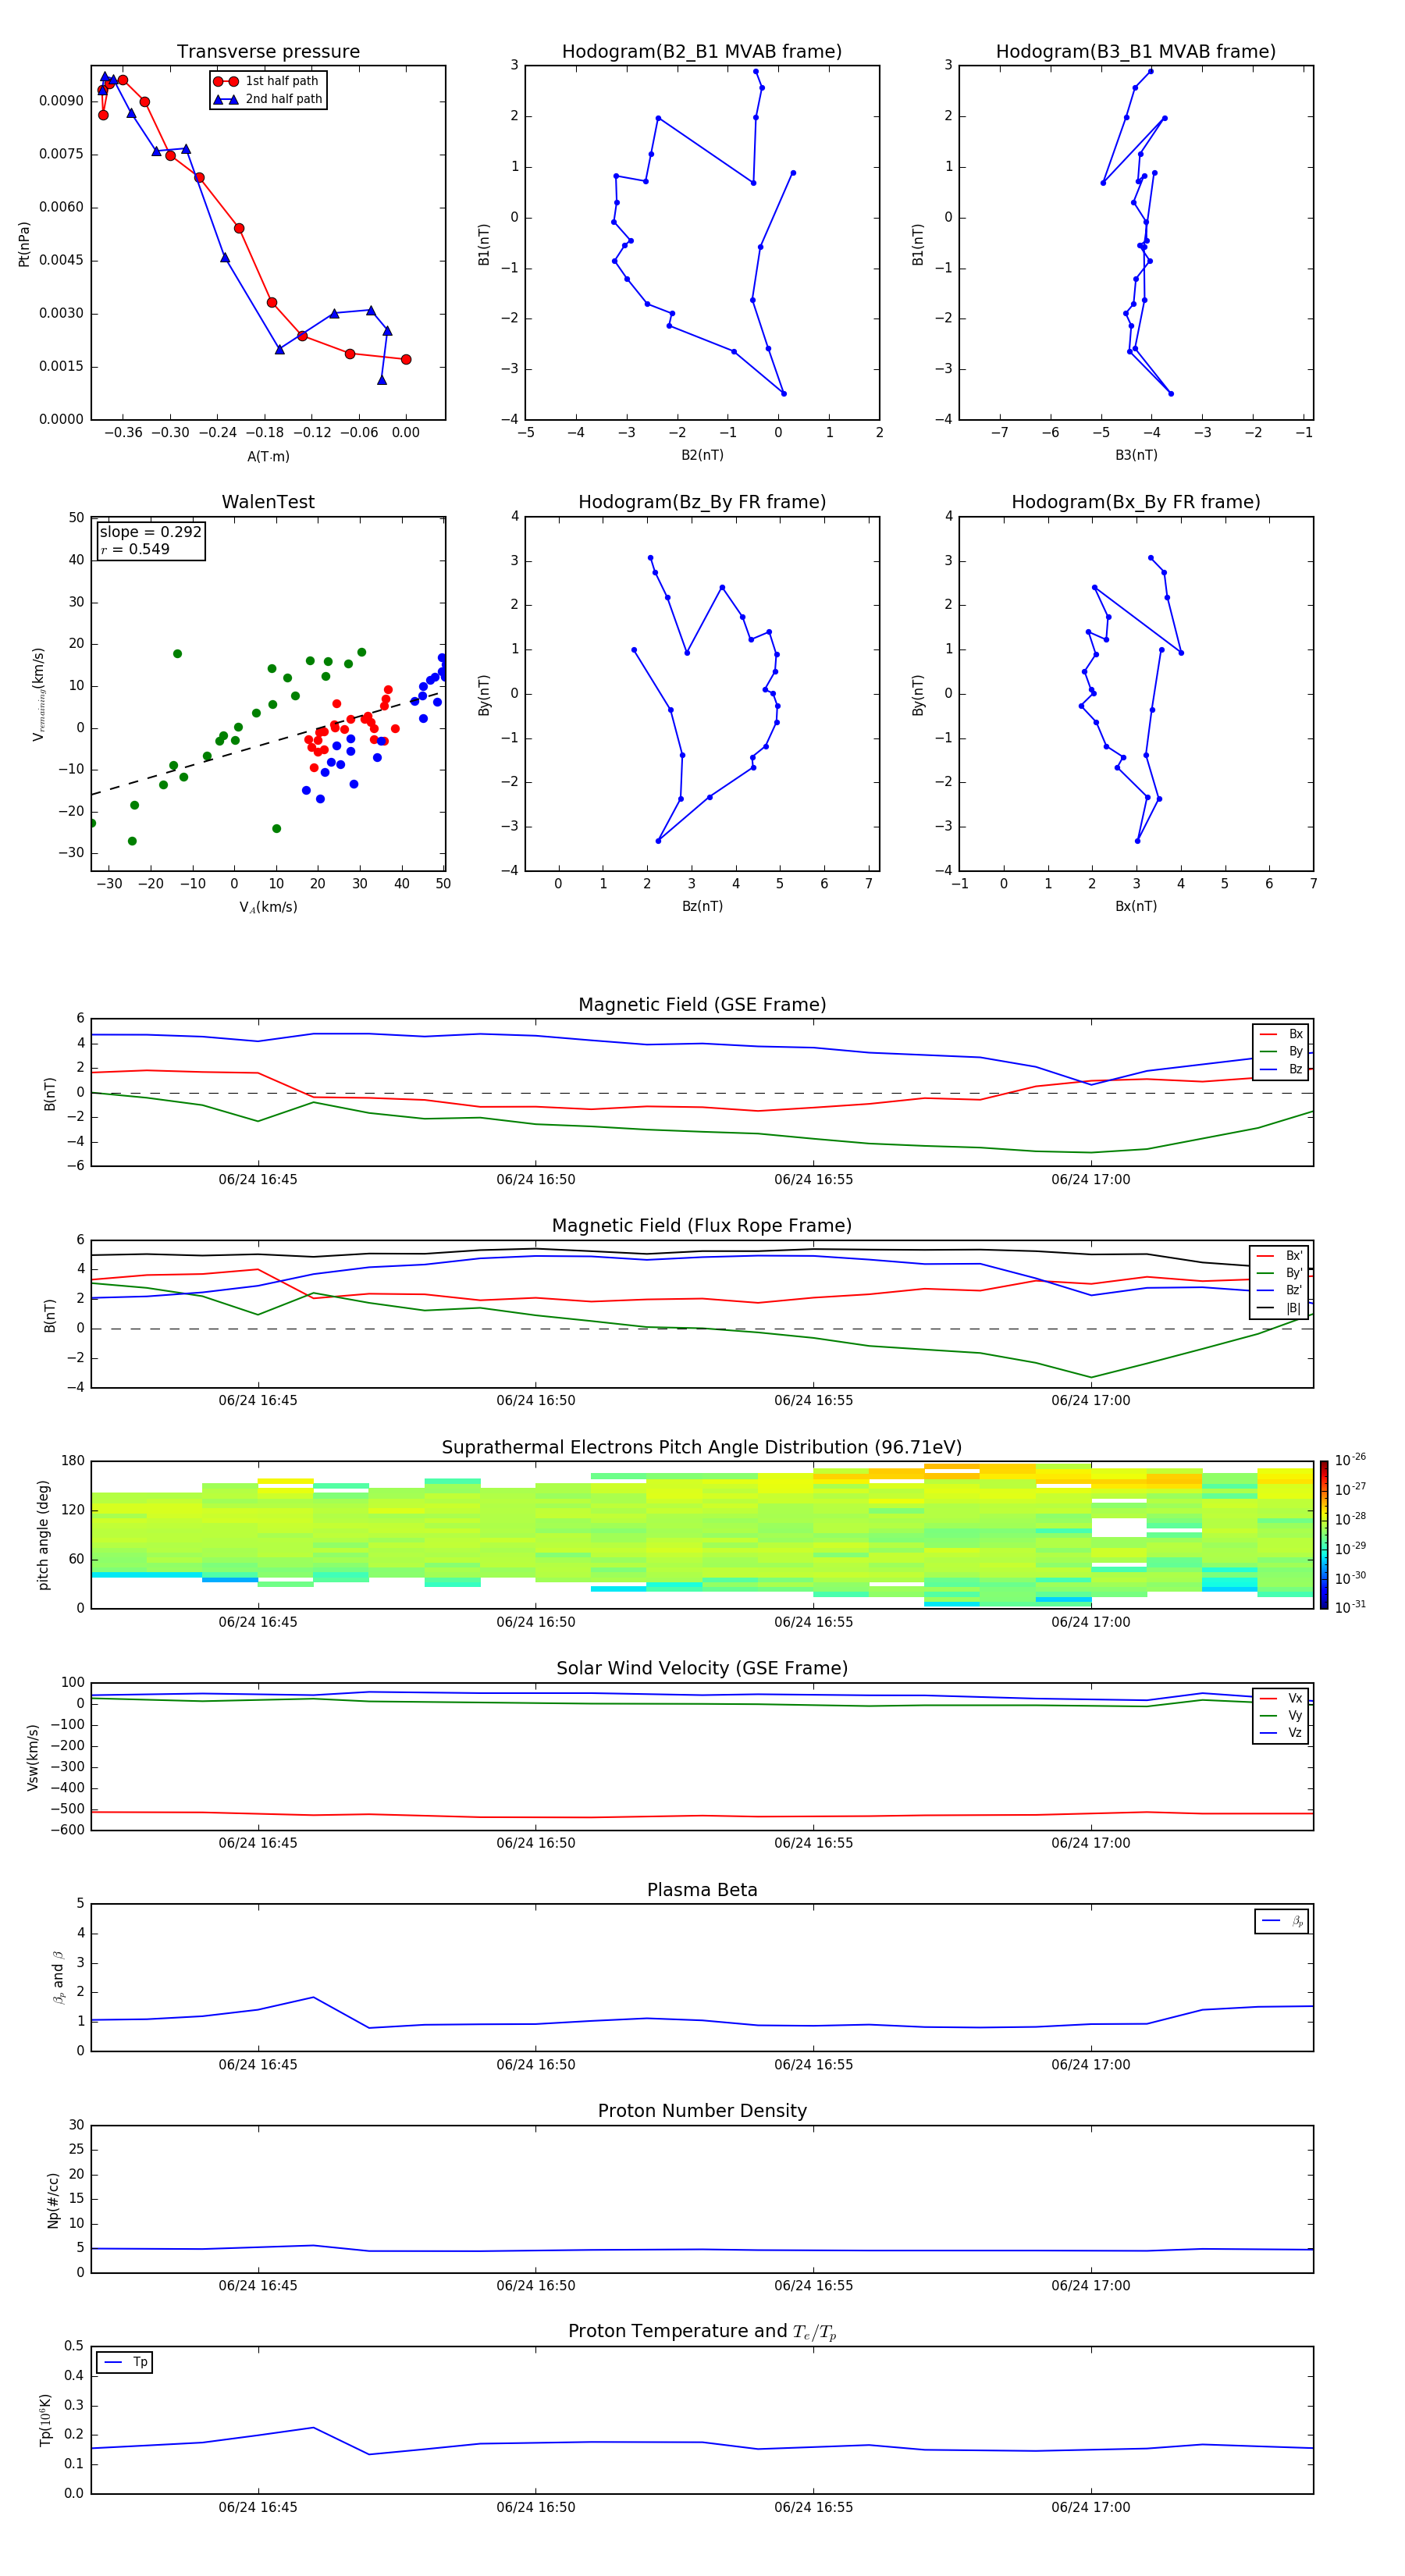Select the "B3(nT)" x-axis label
This screenshot has width=1405, height=2576.
tap(1136, 455)
